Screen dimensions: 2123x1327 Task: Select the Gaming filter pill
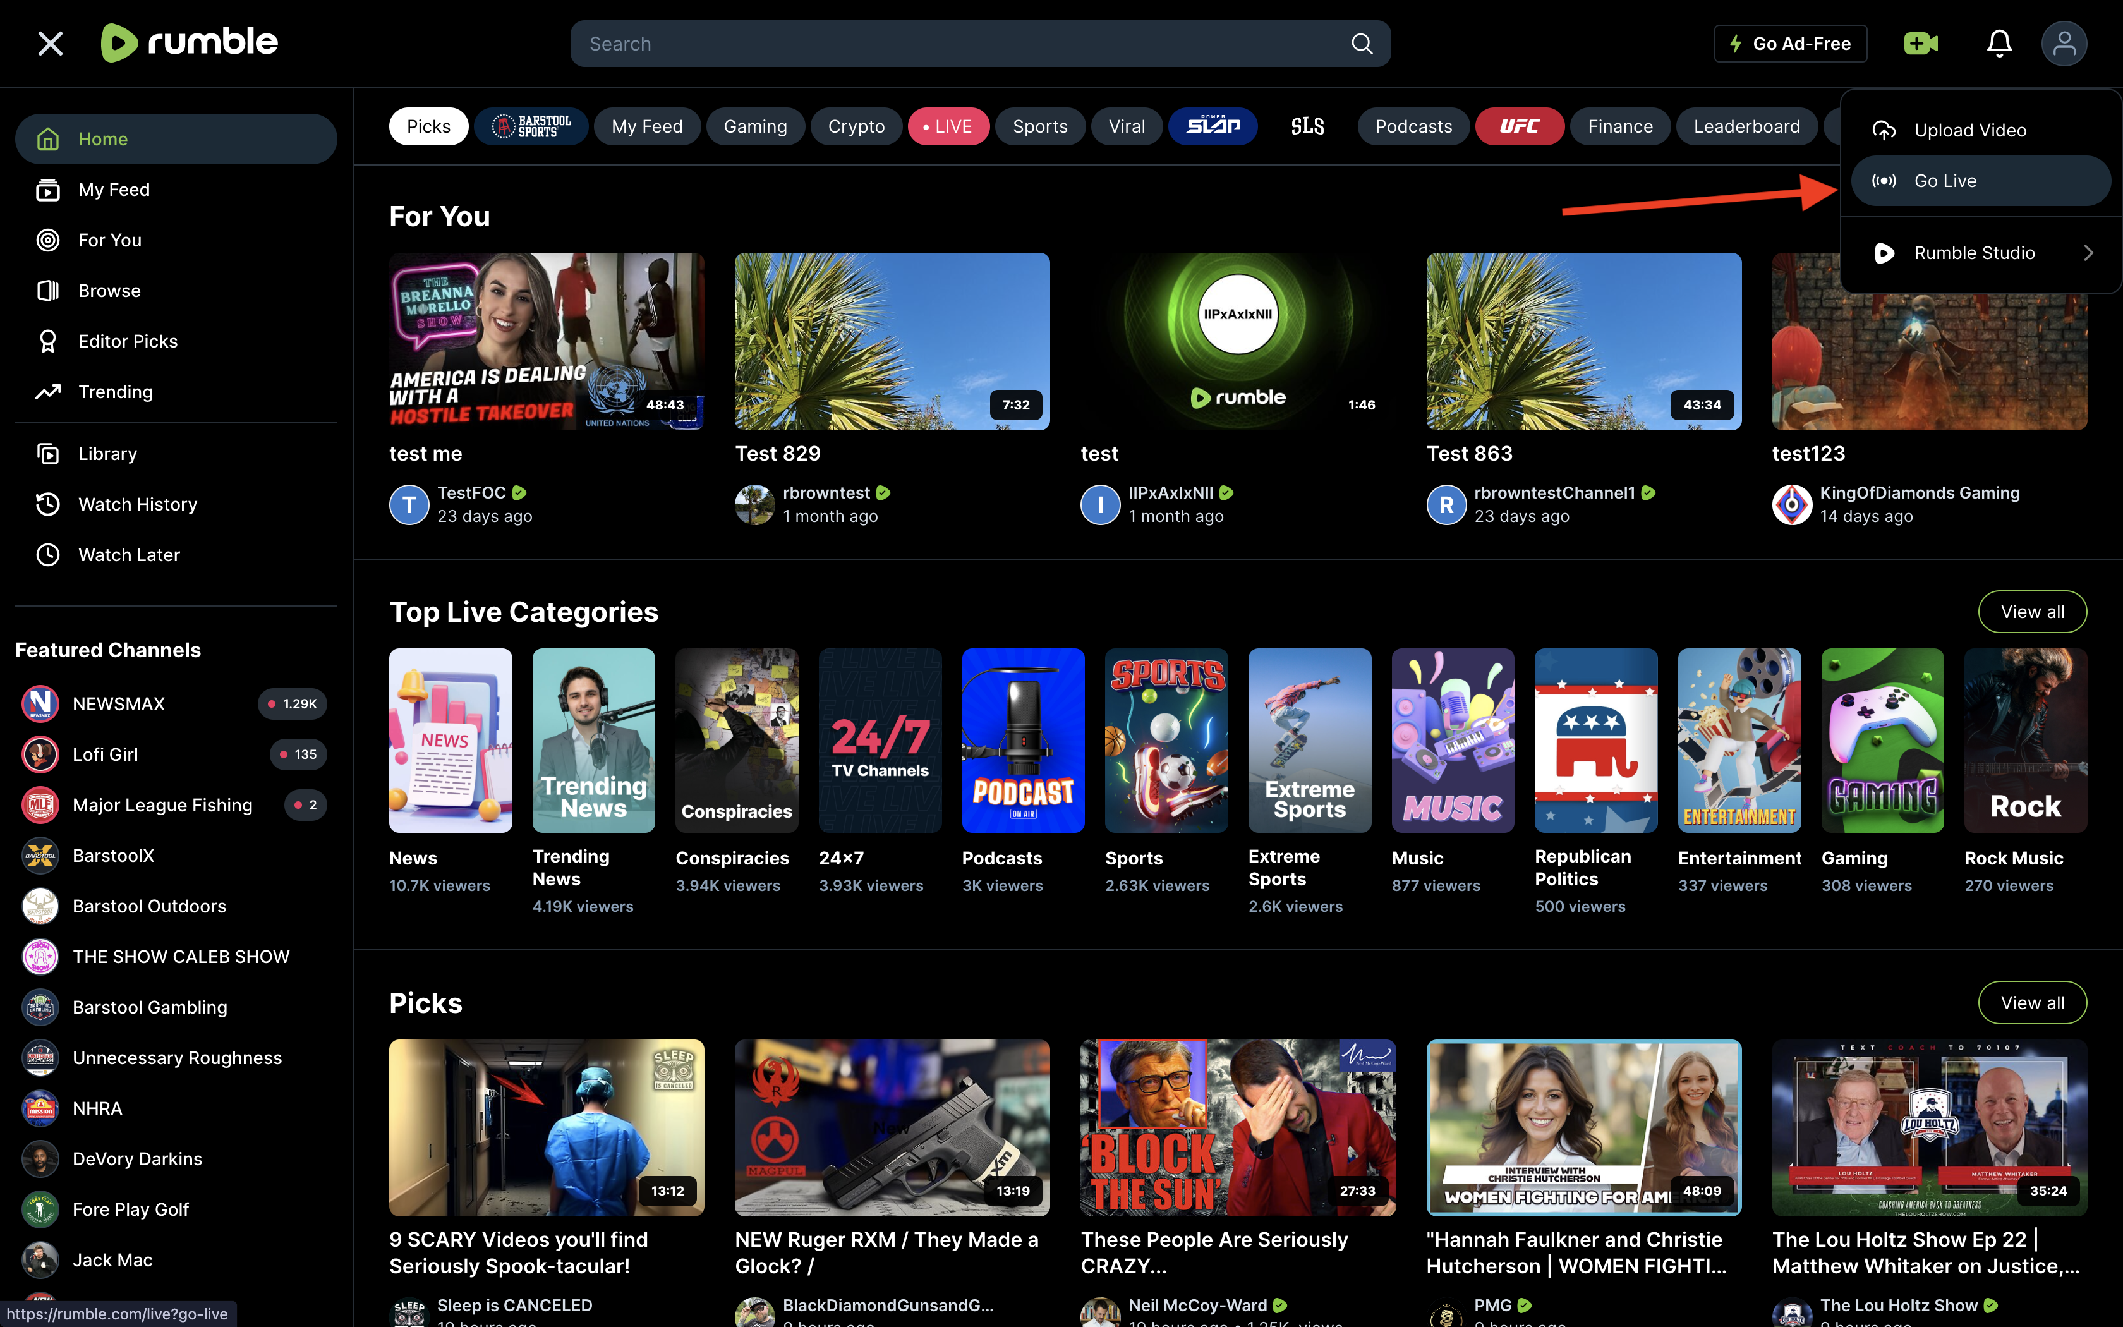tap(754, 126)
